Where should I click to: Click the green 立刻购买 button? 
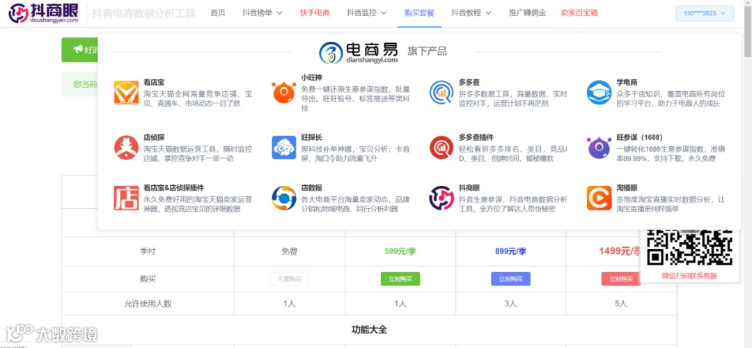[x=400, y=279]
